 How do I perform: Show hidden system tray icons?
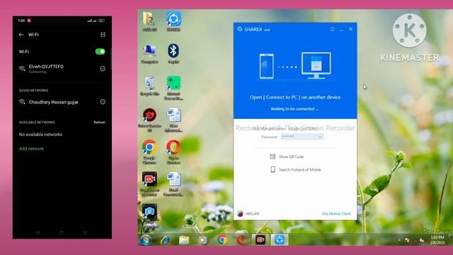tap(399, 240)
